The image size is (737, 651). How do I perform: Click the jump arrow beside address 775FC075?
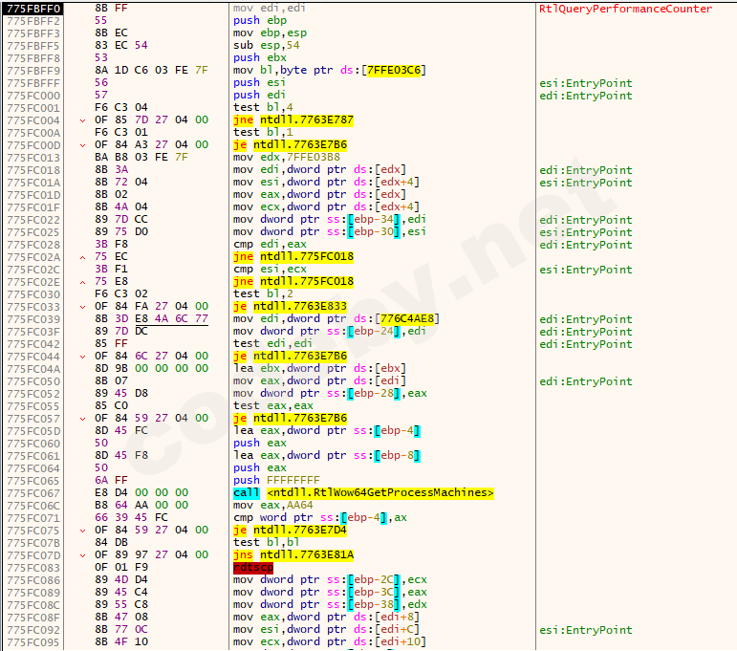[83, 531]
